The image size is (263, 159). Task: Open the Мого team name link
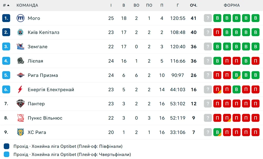coord(34,18)
